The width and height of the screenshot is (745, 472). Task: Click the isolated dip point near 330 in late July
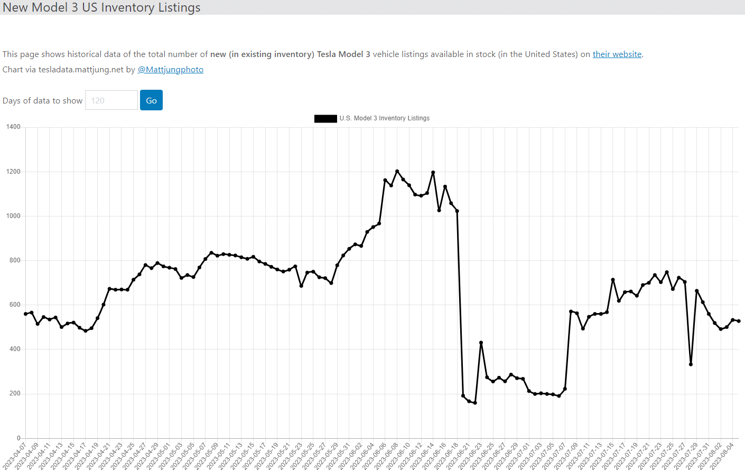click(x=691, y=364)
